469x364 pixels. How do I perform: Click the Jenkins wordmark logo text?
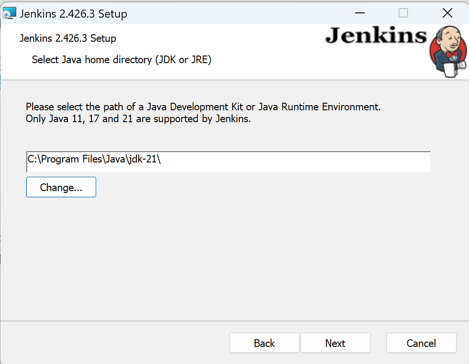[x=376, y=35]
